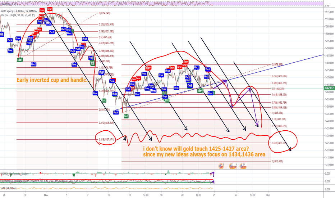
Task: Click the 28 date on time axis
Action: [4, 195]
